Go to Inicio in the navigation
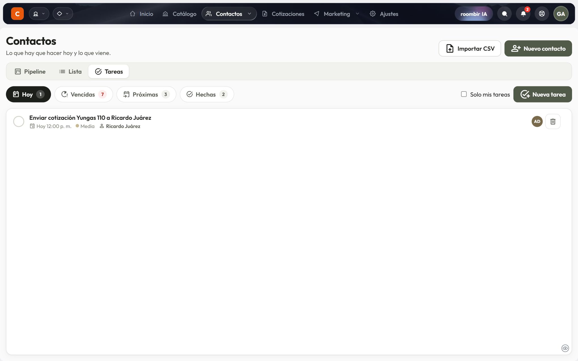Viewport: 578px width, 361px height. click(x=141, y=14)
